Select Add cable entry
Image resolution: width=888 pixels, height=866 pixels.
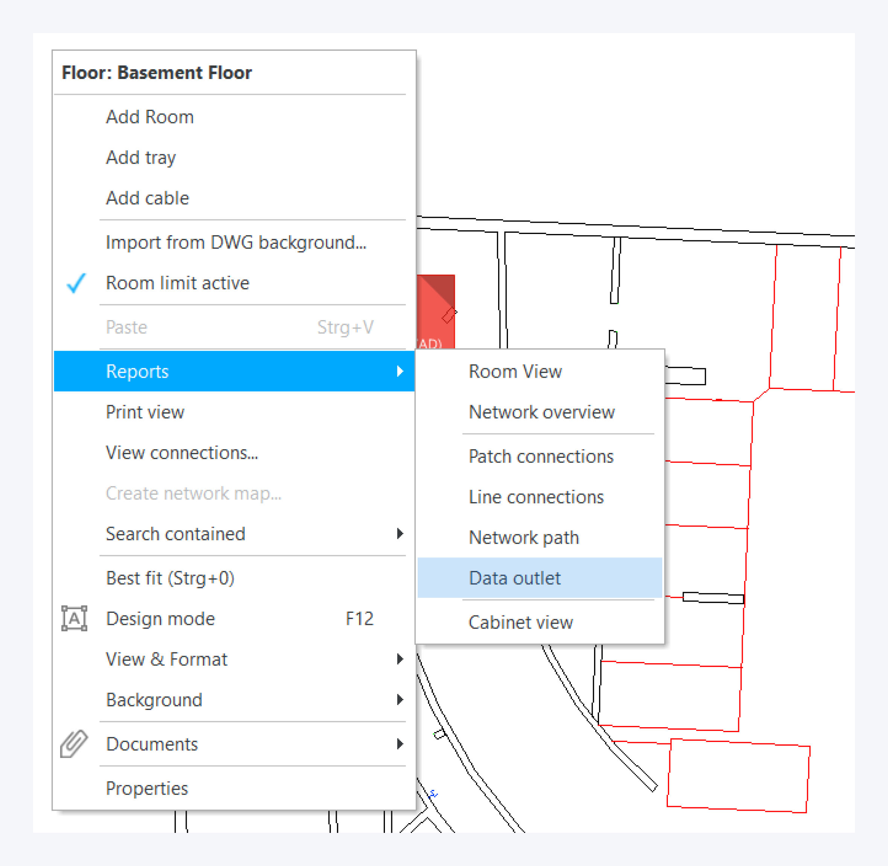point(147,198)
